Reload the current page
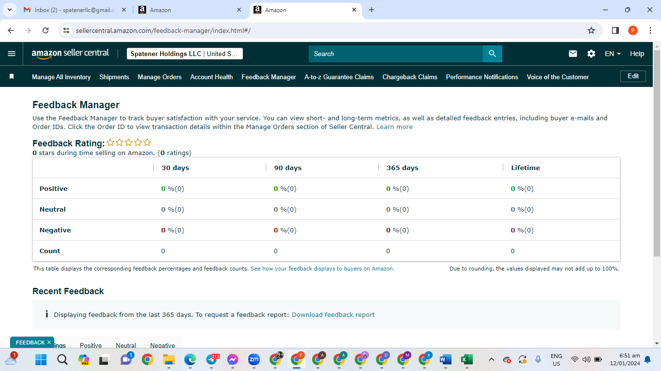Image resolution: width=661 pixels, height=371 pixels. click(45, 30)
